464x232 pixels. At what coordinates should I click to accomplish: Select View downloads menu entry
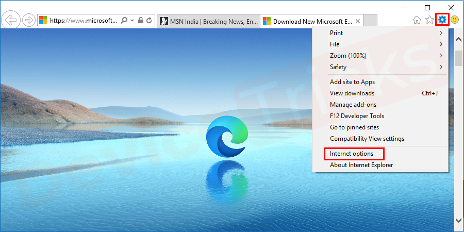point(380,93)
